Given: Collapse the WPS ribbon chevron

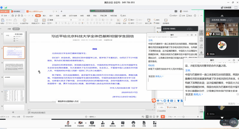Looking at the screenshot, I should [x=201, y=15].
